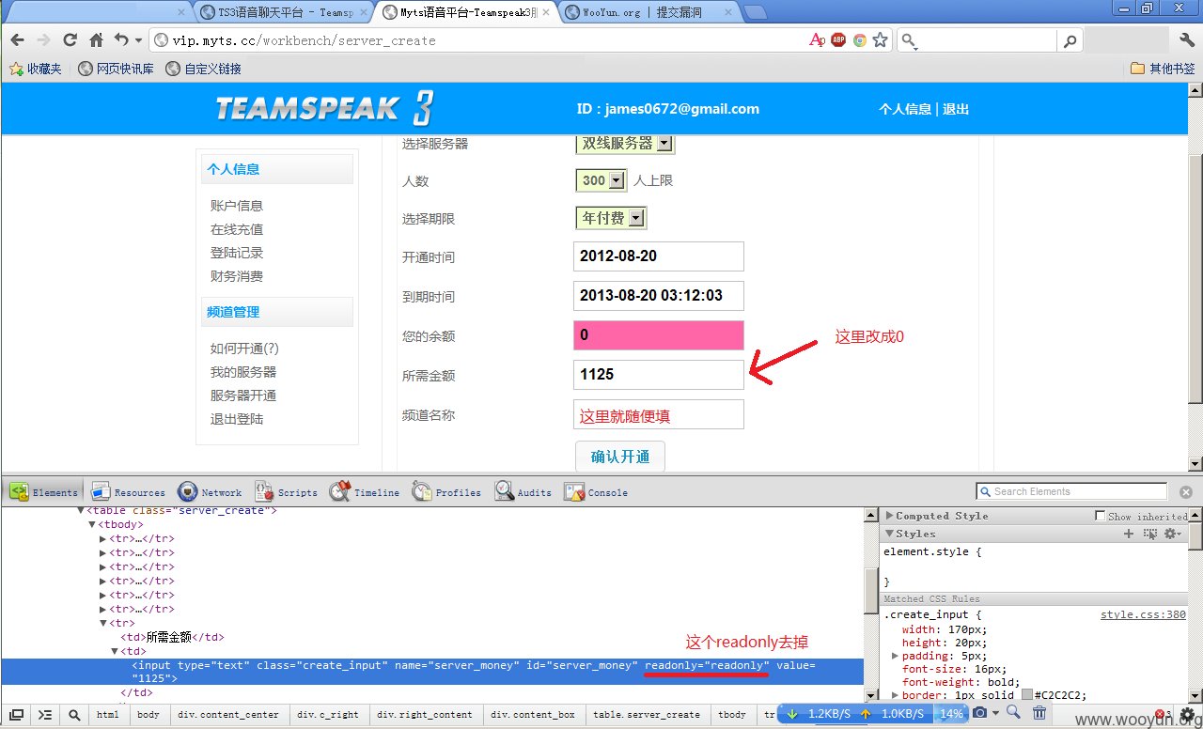Click div.right_content breadcrumb
Screen dimensions: 1203x729
(425, 715)
